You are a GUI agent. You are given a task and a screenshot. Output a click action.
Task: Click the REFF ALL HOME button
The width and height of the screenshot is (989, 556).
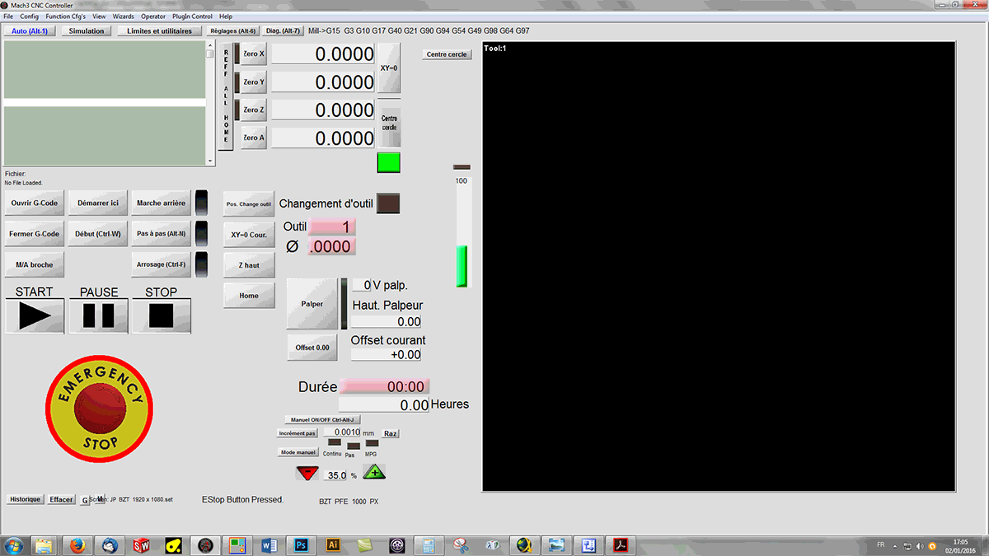click(x=226, y=95)
